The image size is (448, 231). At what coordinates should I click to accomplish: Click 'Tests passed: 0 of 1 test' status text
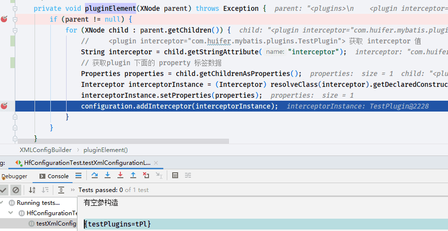click(x=113, y=190)
